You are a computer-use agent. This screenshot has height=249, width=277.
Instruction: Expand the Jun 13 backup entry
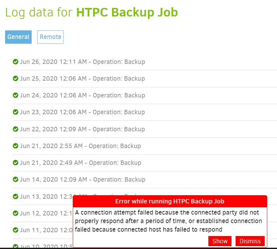coord(47,196)
